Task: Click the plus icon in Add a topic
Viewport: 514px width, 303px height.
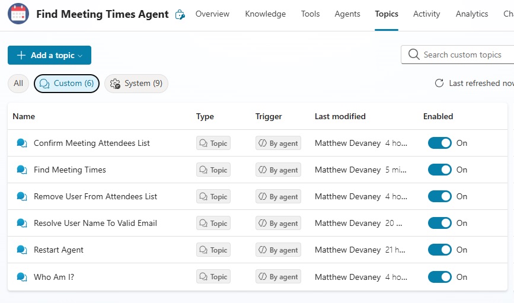Action: [x=21, y=55]
